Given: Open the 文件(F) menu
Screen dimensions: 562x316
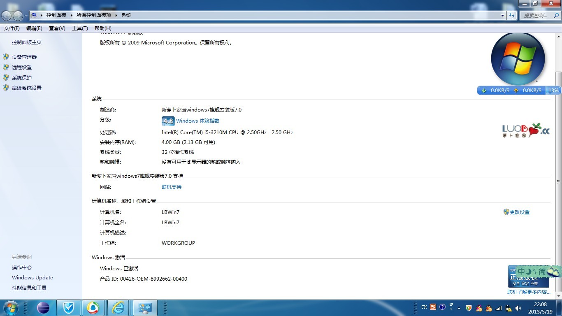Looking at the screenshot, I should coord(12,28).
